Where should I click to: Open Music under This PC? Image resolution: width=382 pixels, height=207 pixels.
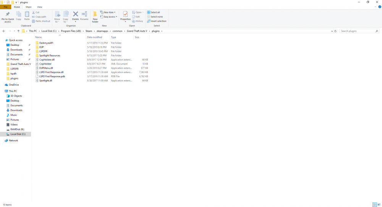(x=14, y=115)
